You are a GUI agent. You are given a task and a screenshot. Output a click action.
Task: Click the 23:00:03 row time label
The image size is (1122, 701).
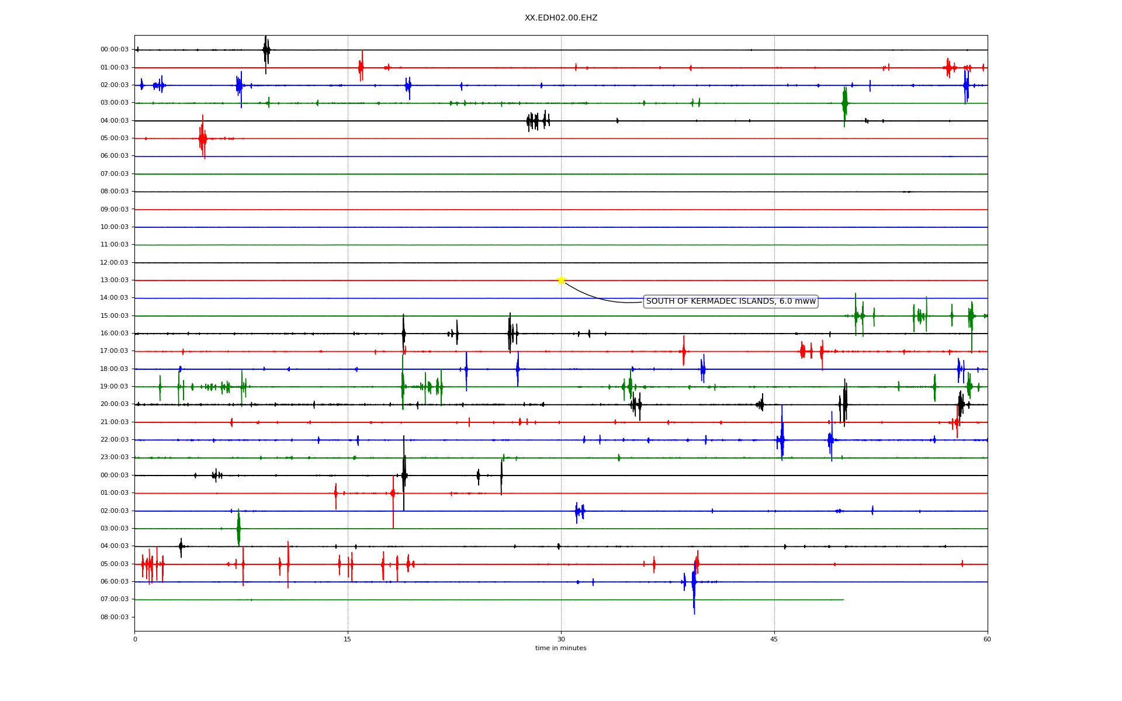(x=115, y=457)
